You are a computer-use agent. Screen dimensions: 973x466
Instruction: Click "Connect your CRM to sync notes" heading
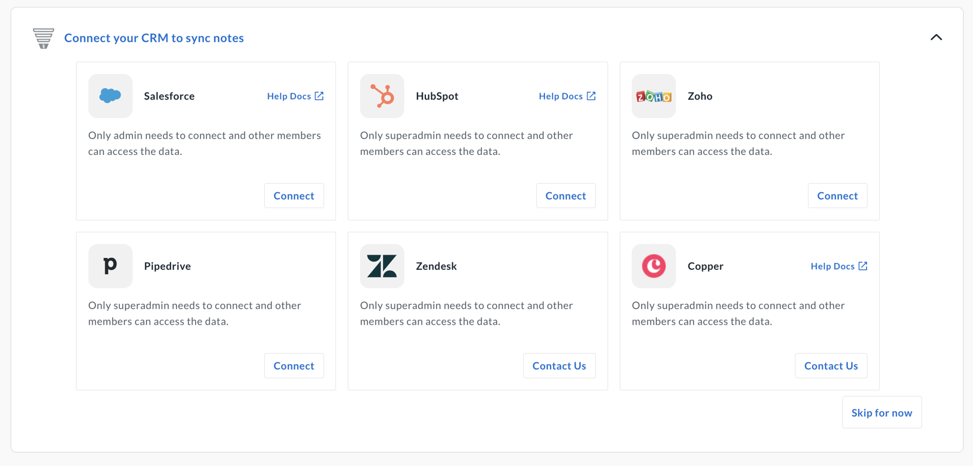tap(154, 38)
